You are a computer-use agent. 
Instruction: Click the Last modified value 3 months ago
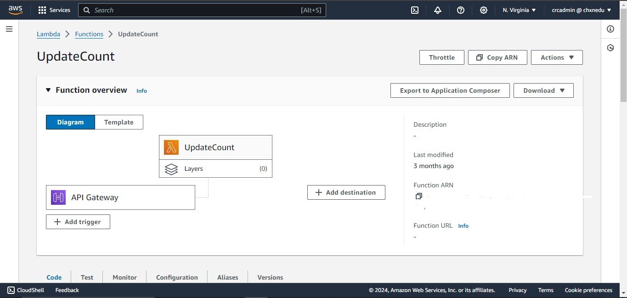[x=434, y=166]
